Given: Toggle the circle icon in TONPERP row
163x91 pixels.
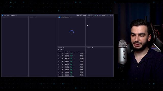Looking at the screenshot, I should click(59, 63).
